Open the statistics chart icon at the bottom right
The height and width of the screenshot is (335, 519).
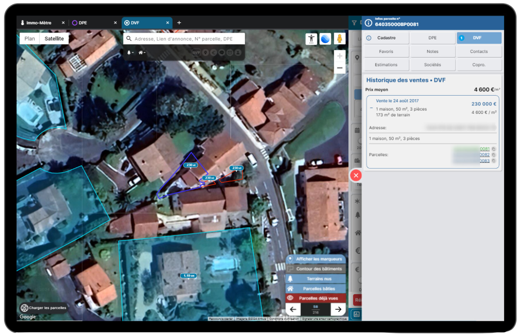(357, 314)
